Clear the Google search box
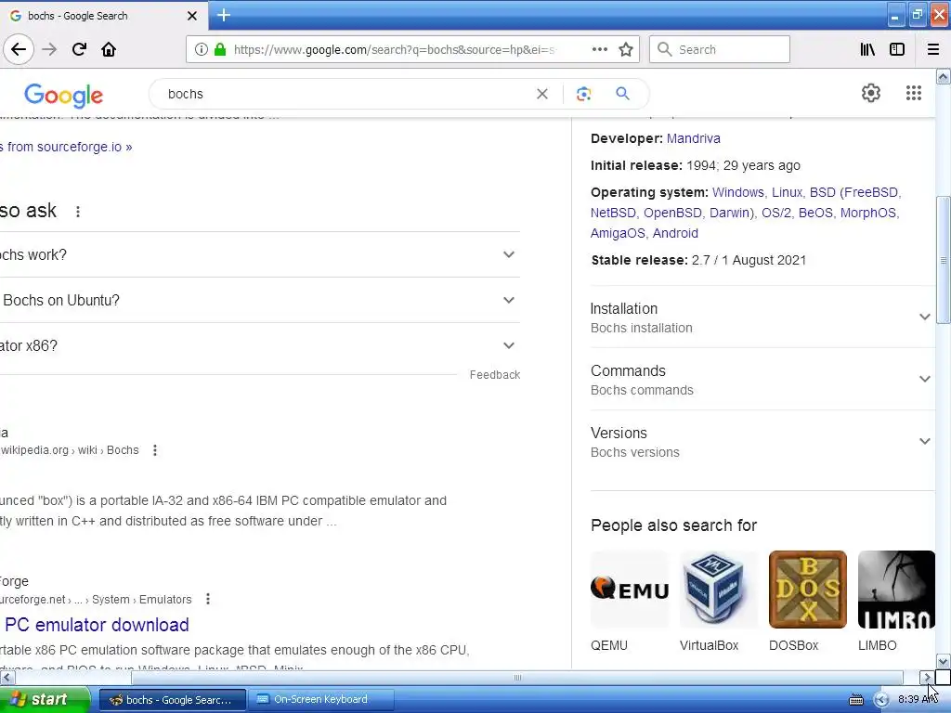The width and height of the screenshot is (951, 713). pos(542,94)
